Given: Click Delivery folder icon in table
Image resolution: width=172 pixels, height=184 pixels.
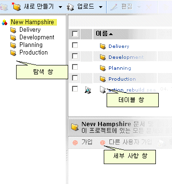Looking at the screenshot, I should click(x=103, y=46).
